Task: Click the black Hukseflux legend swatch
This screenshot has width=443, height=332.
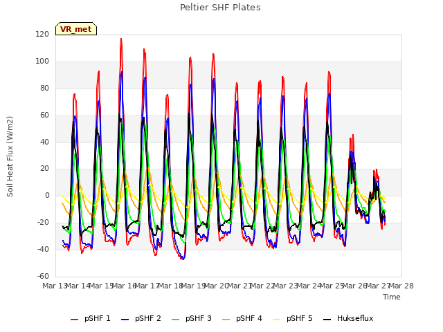Action: coord(327,320)
